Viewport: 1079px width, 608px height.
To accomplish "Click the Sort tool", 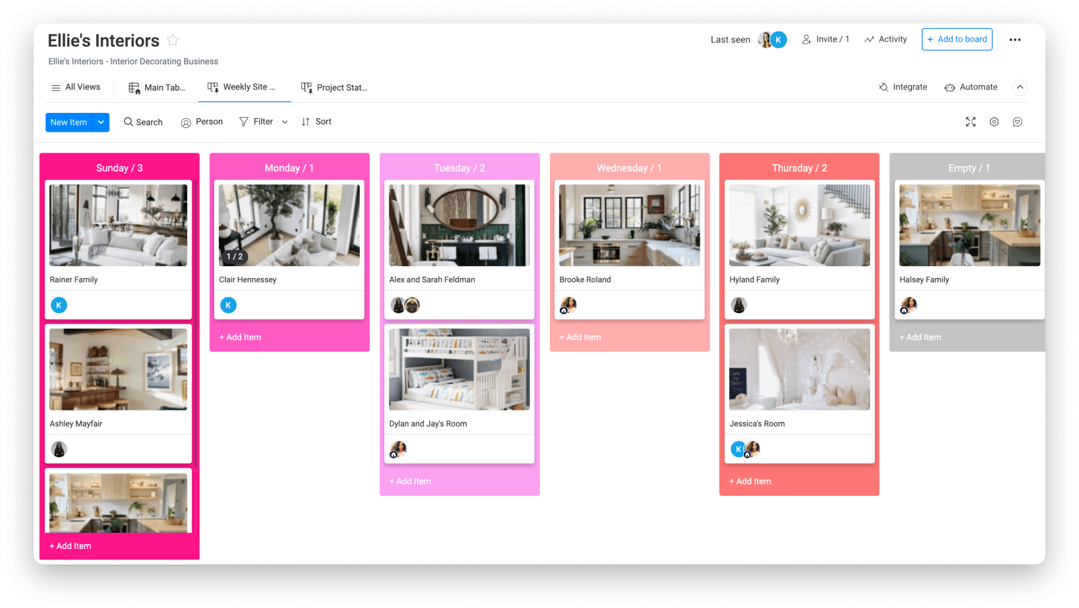I will [316, 122].
